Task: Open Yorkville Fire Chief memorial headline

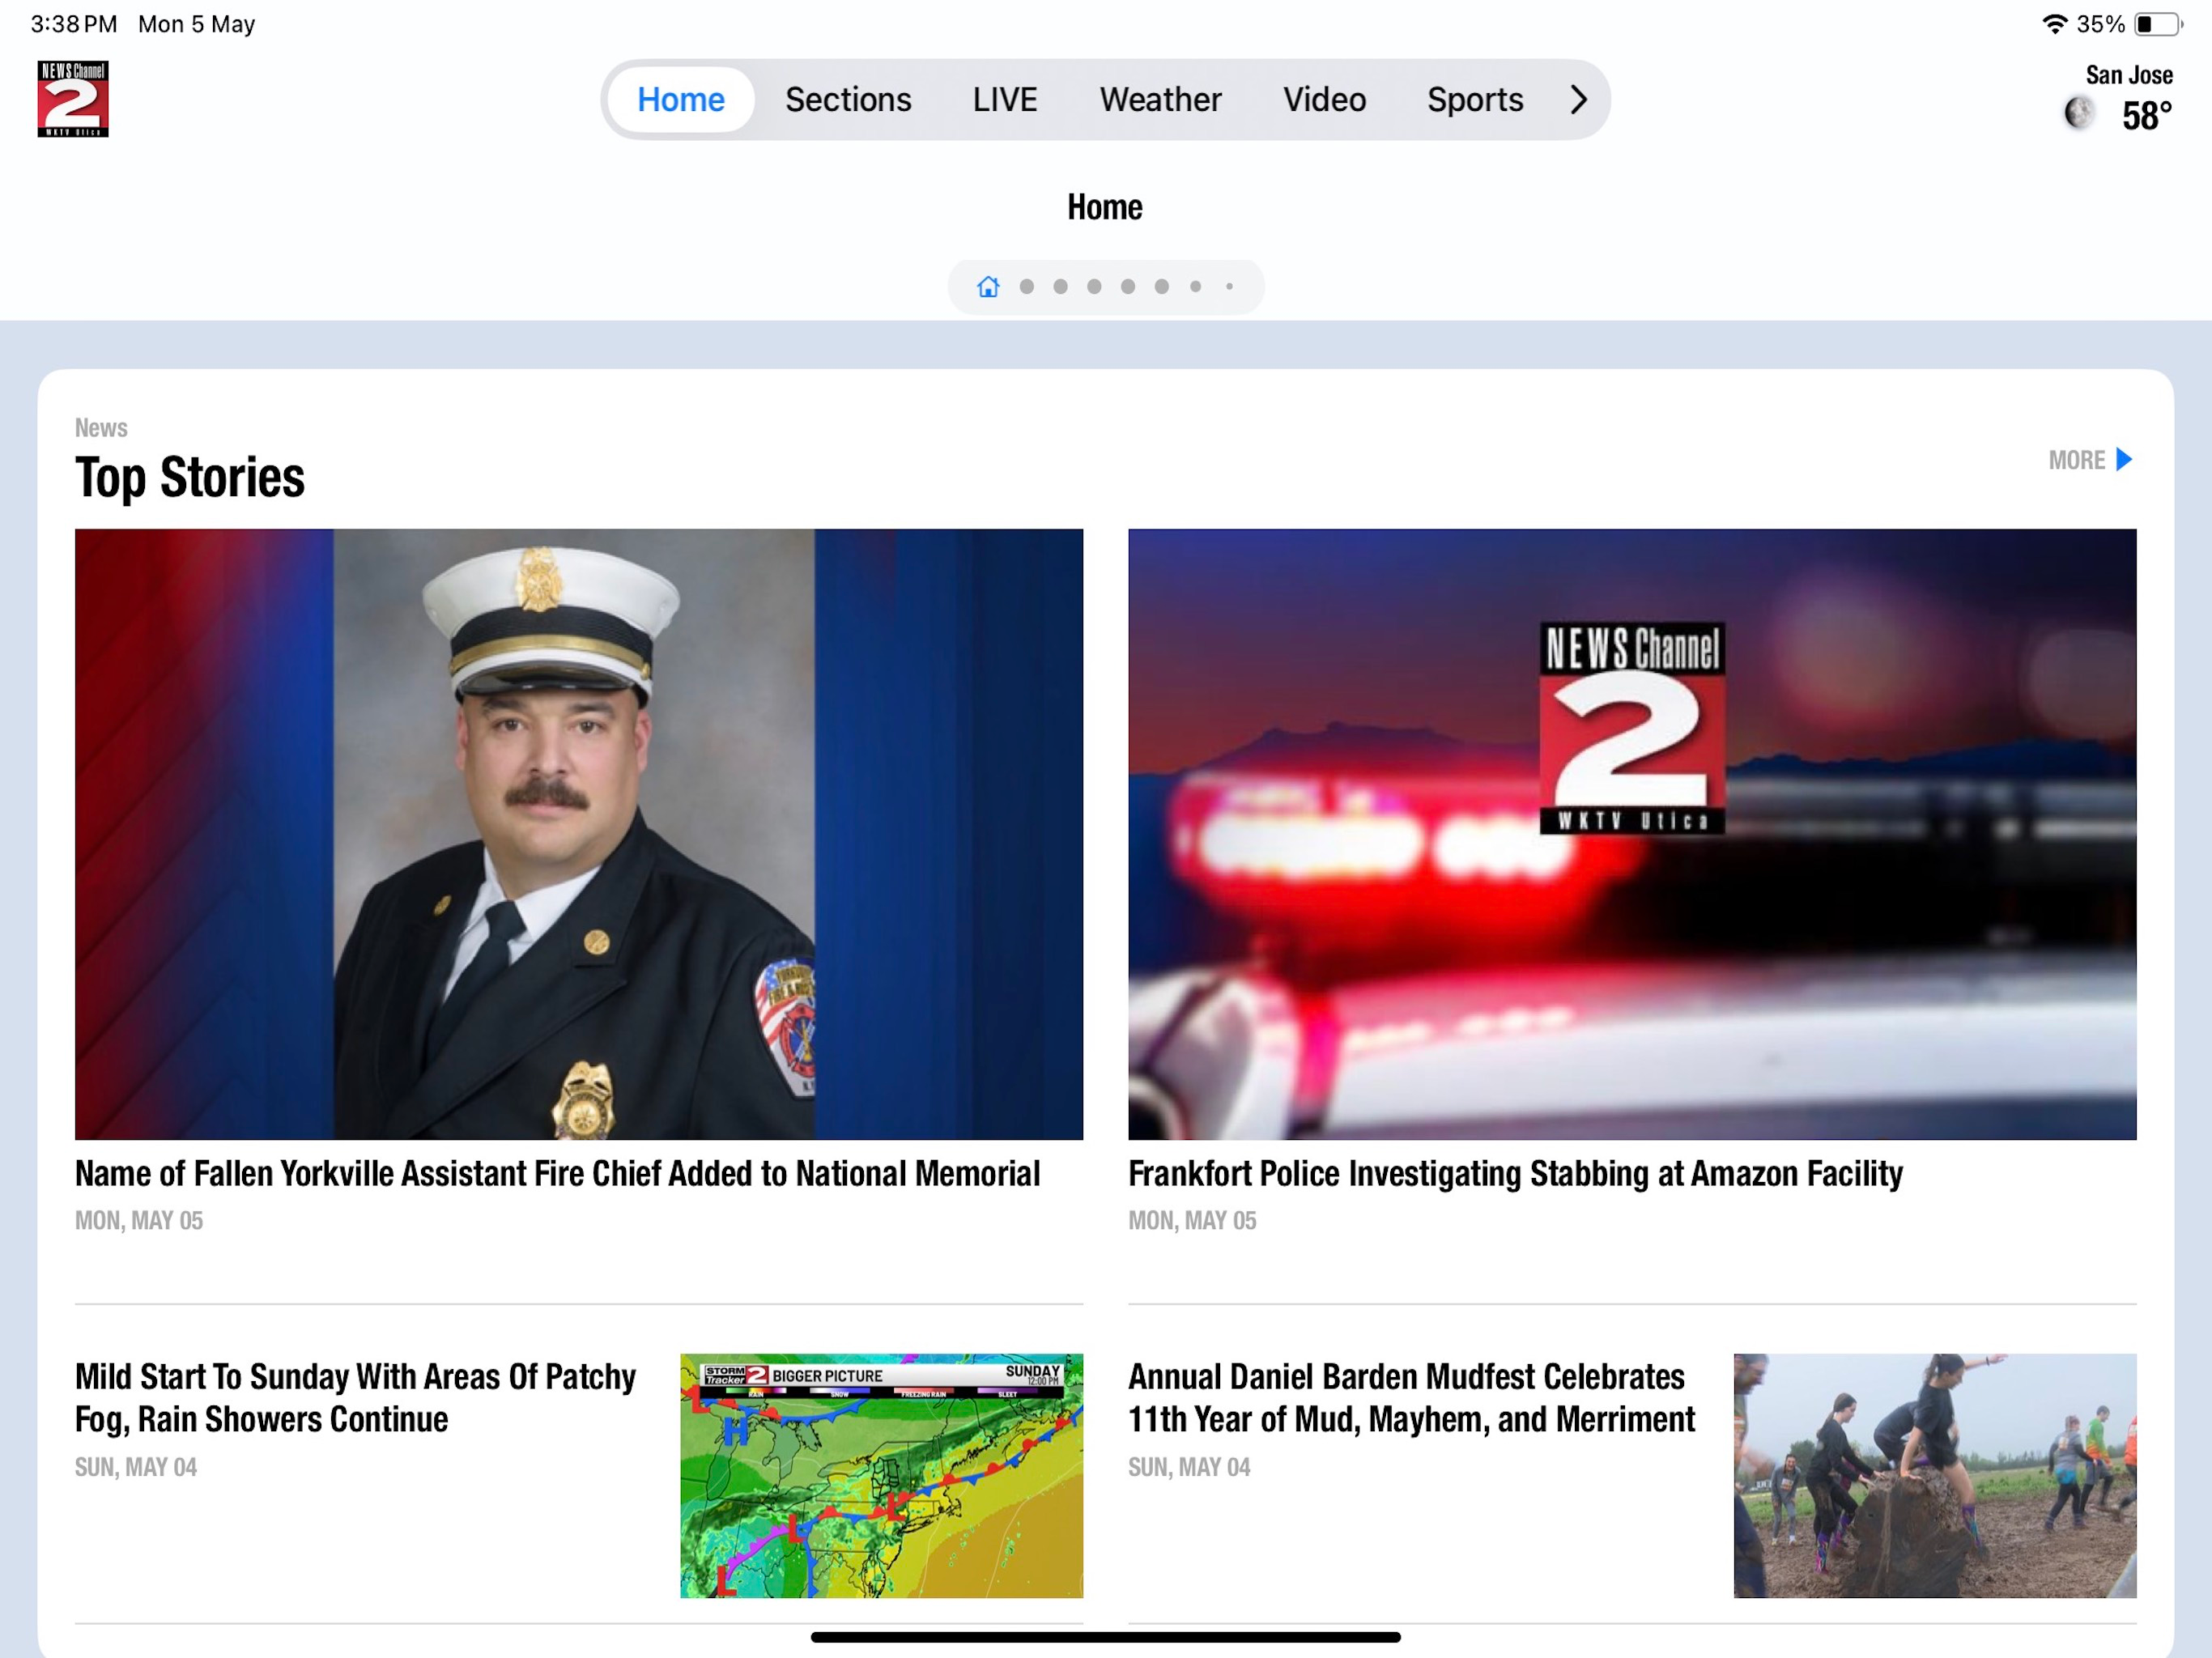Action: point(557,1173)
